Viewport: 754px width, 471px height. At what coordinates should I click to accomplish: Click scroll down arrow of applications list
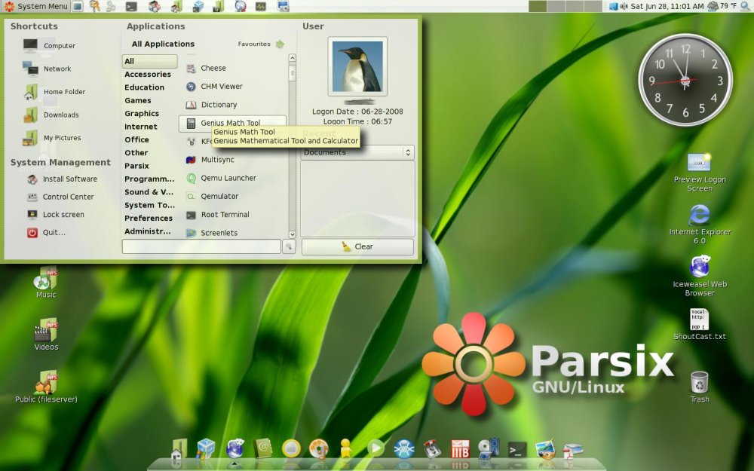(292, 234)
